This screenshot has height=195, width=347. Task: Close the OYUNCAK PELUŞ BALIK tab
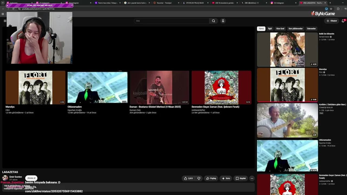tap(208, 3)
